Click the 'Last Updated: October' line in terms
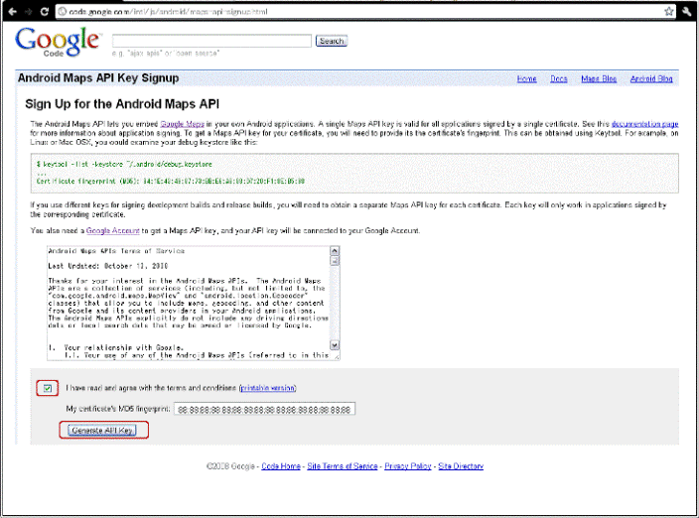The image size is (699, 518). [108, 266]
